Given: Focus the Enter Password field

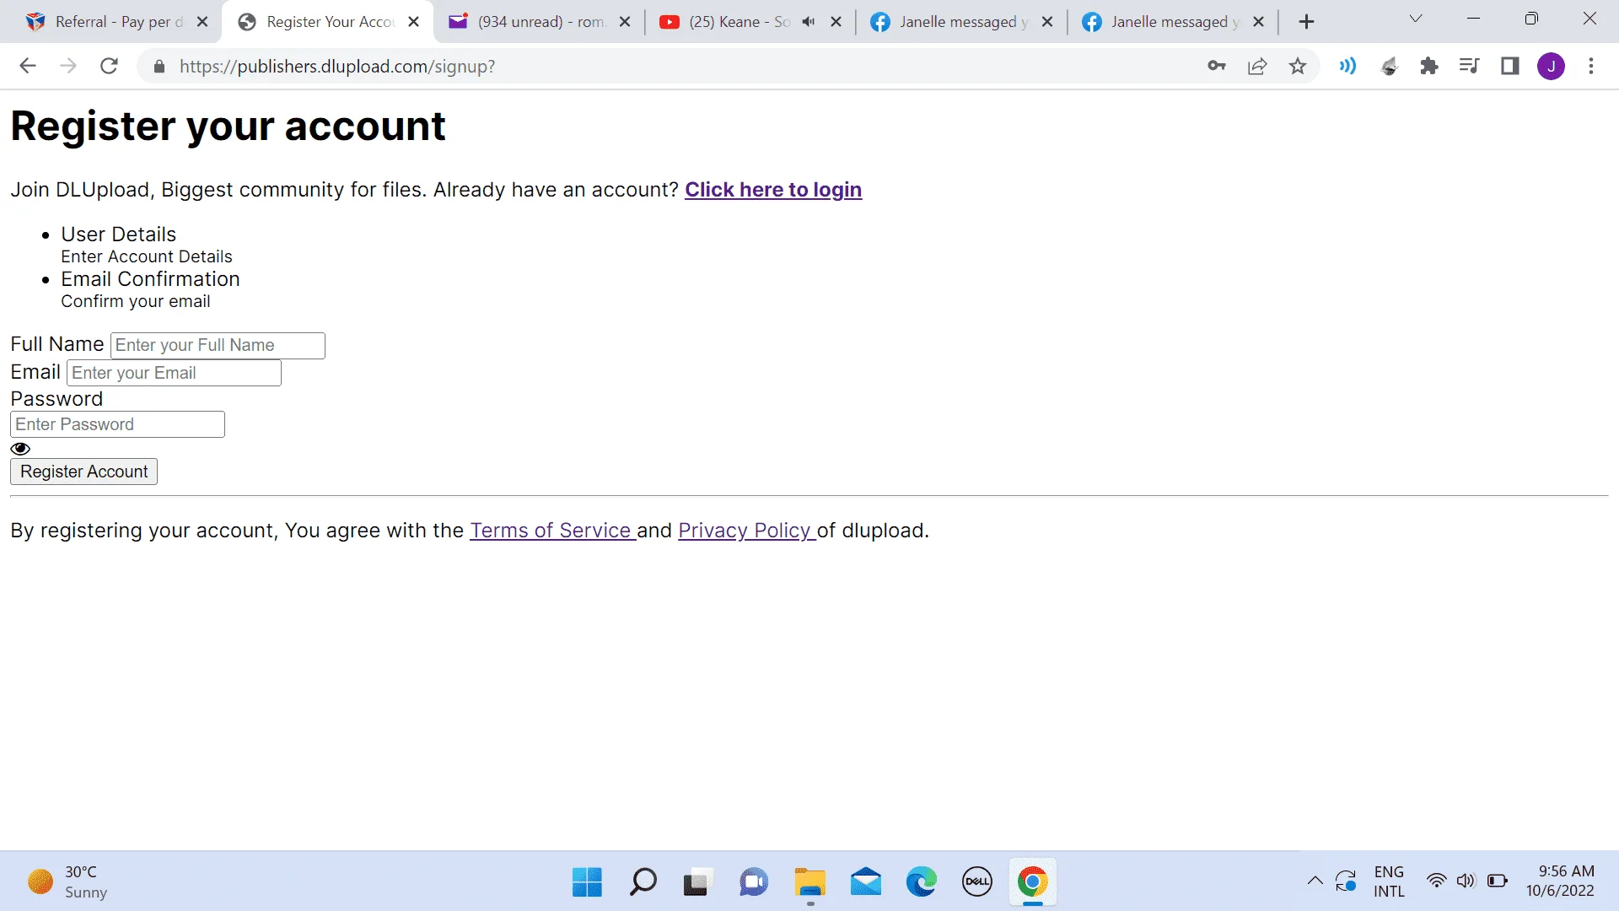Looking at the screenshot, I should 117,424.
